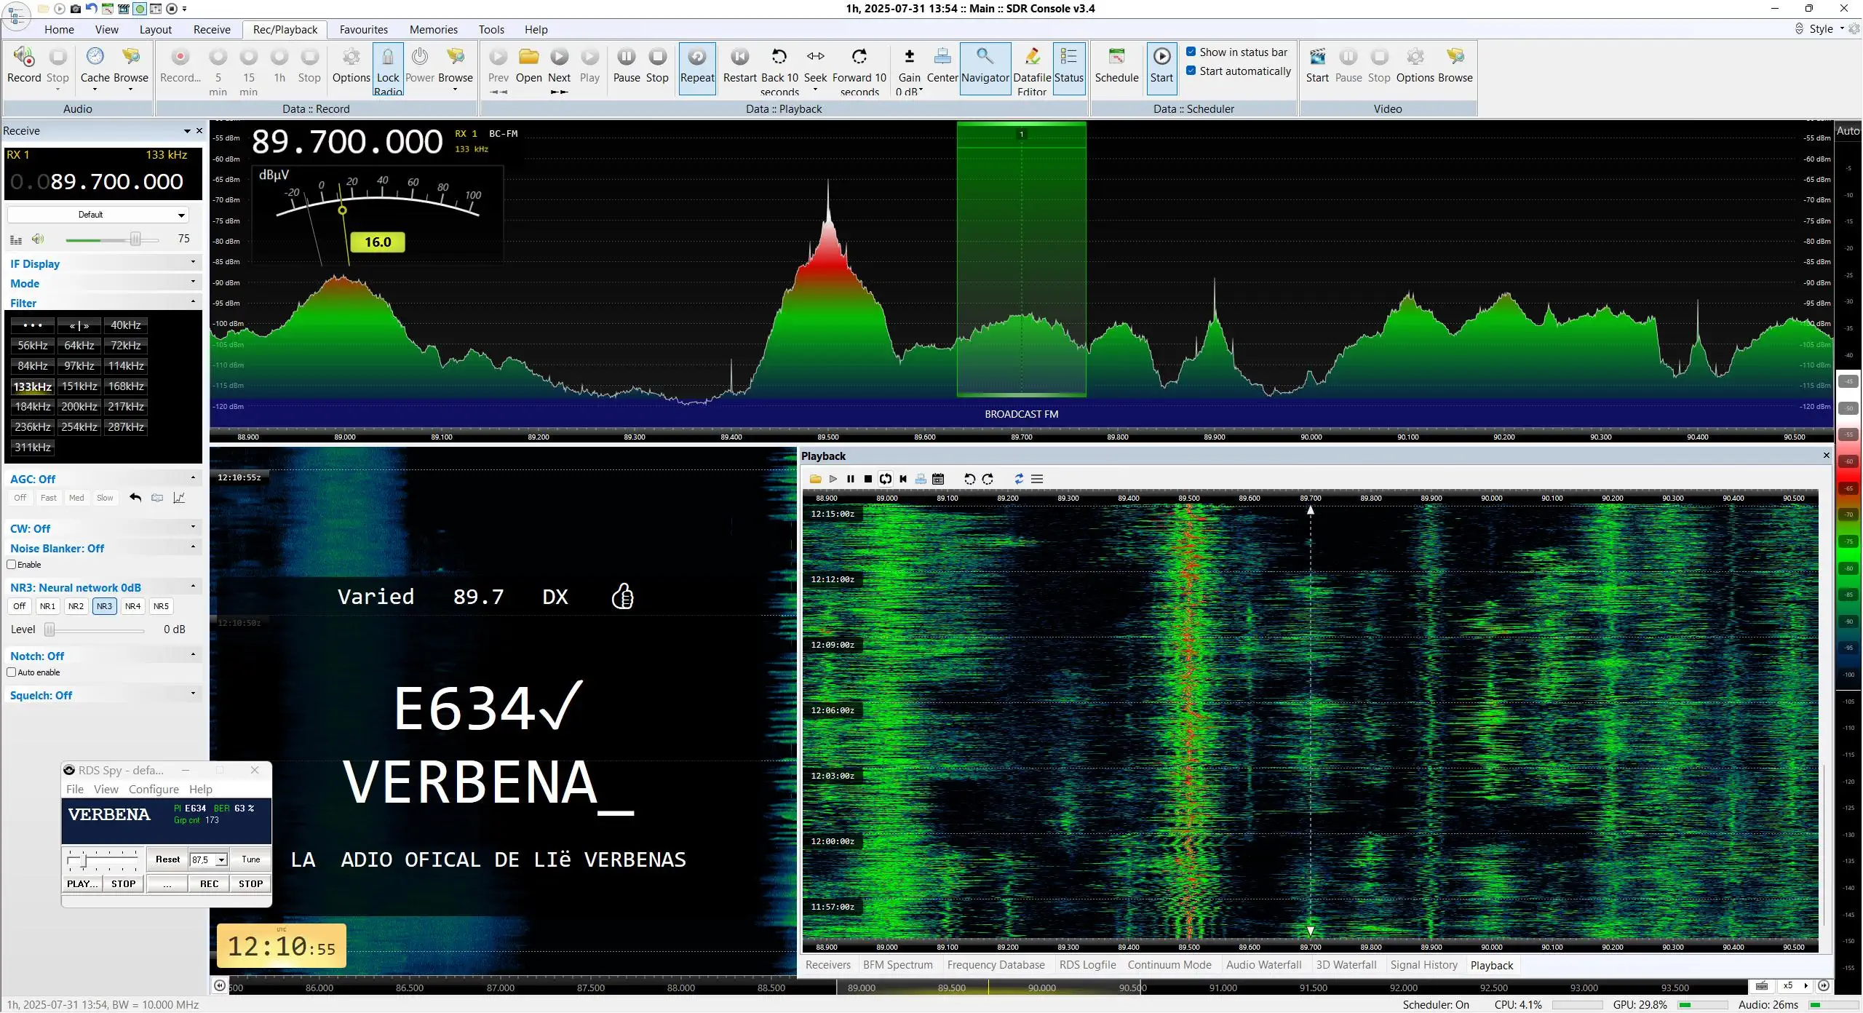Uncheck Show in status bar checkbox
Viewport: 1863px width, 1013px height.
point(1191,52)
